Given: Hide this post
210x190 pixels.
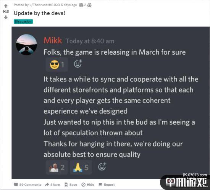Looking at the screenshot, I should tap(88, 185).
